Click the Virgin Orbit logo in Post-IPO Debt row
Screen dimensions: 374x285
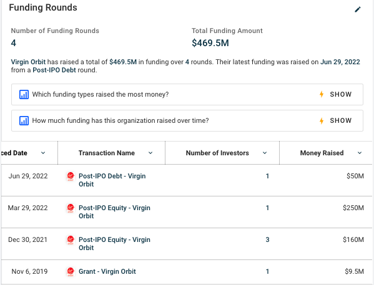71,176
